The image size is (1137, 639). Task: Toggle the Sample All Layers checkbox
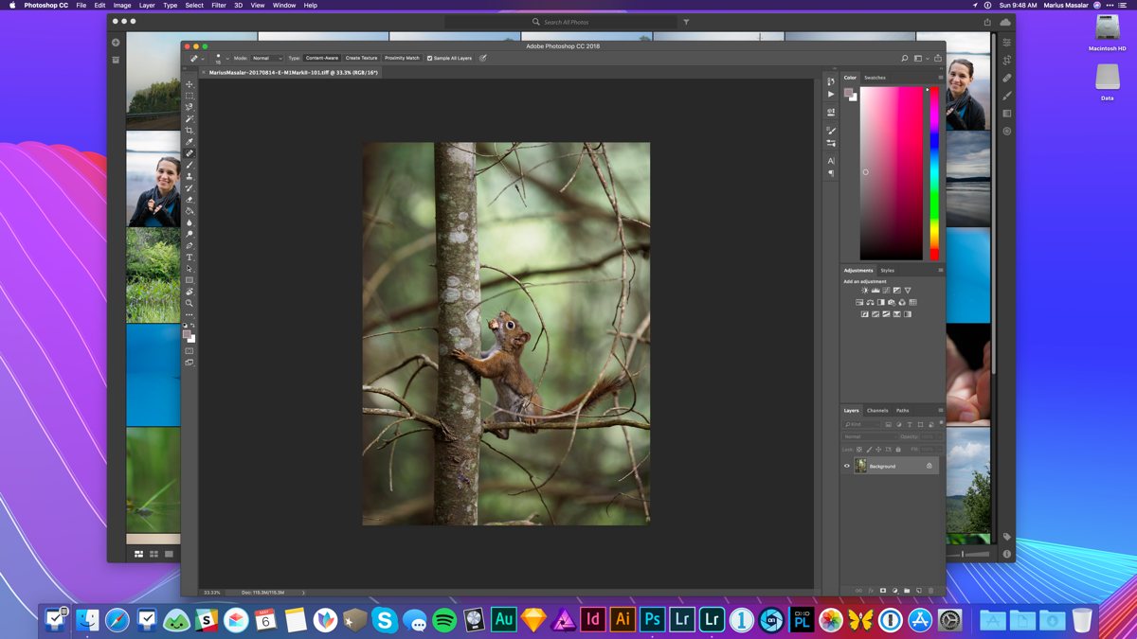click(x=429, y=58)
